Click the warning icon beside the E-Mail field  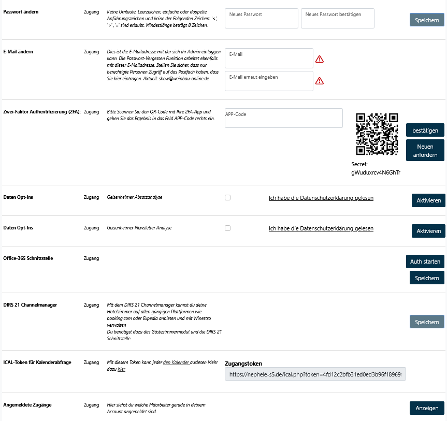320,59
